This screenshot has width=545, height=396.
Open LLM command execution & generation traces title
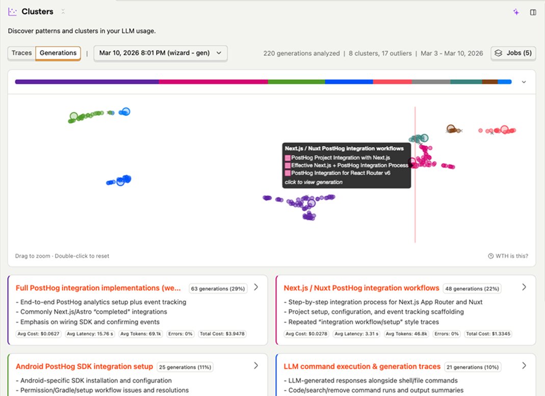tap(362, 366)
